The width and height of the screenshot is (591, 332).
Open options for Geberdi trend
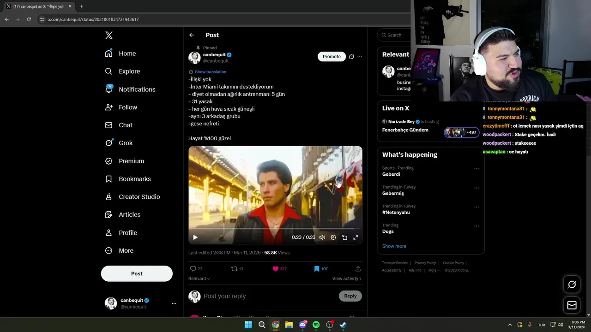point(476,169)
